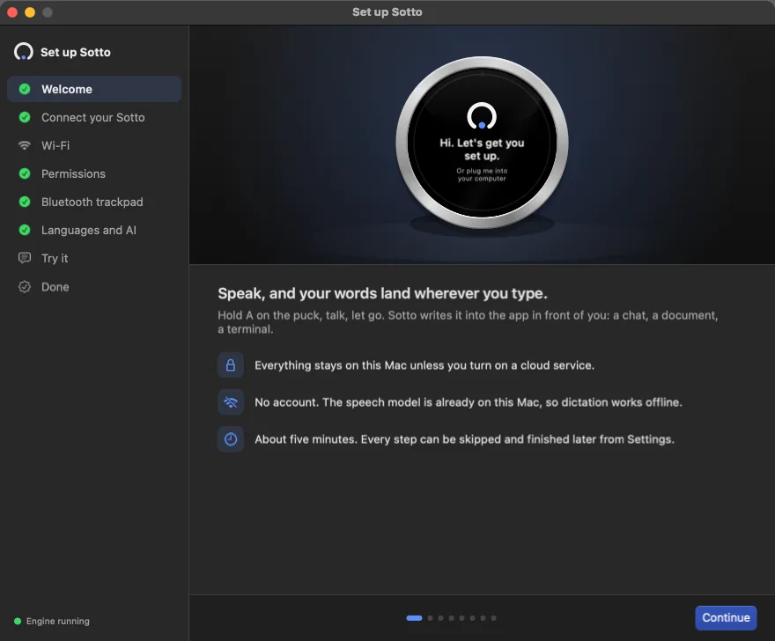The image size is (775, 641).
Task: Go to the Done step
Action: (x=94, y=287)
